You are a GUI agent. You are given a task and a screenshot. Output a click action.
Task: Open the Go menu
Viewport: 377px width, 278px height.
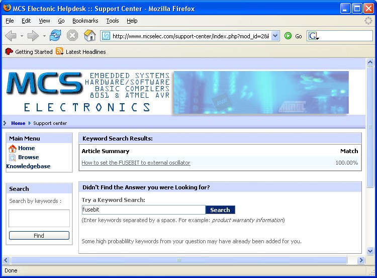tap(61, 21)
